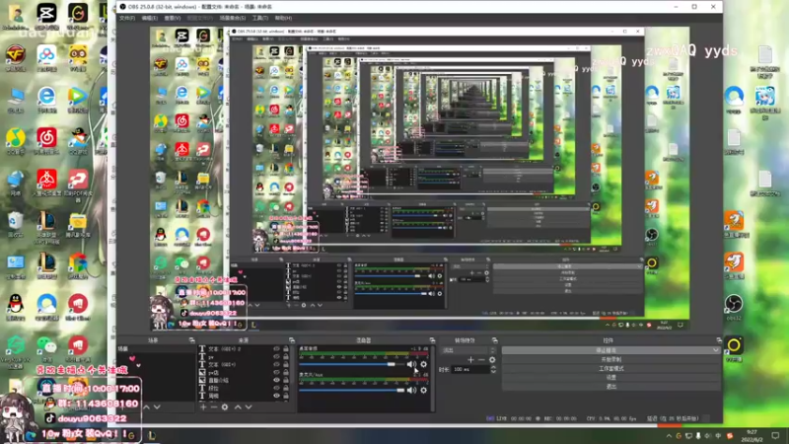789x444 pixels.
Task: Select the 场景 entry in scenes list
Action: click(156, 349)
